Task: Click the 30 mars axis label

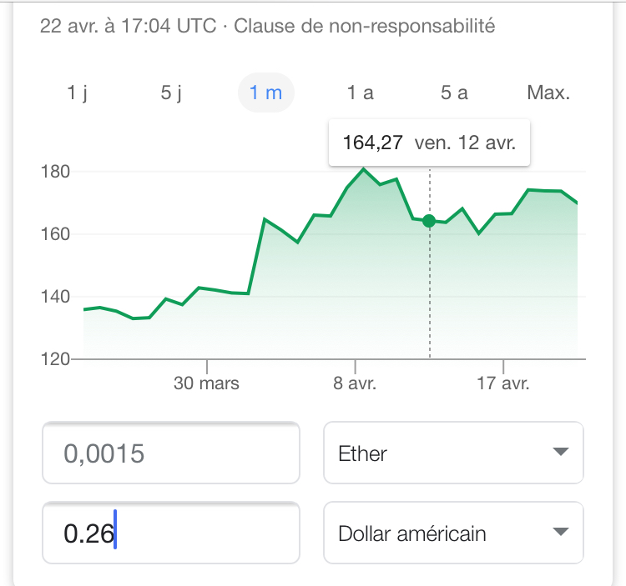Action: coord(206,383)
